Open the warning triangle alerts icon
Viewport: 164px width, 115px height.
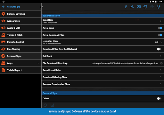pos(132,7)
